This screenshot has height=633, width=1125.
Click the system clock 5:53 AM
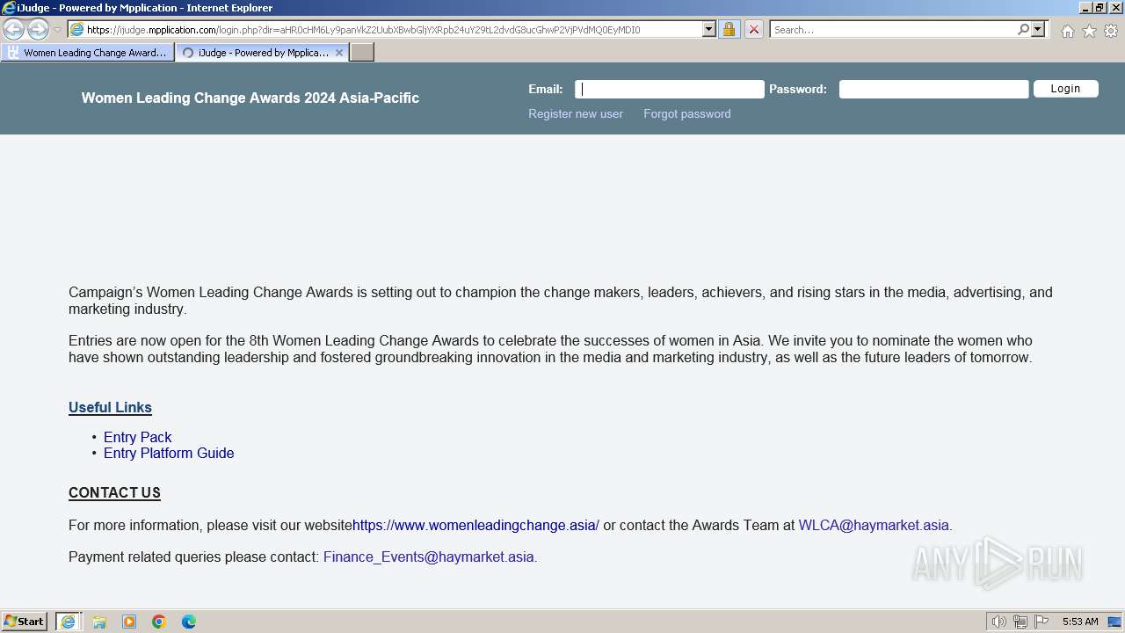tap(1080, 622)
